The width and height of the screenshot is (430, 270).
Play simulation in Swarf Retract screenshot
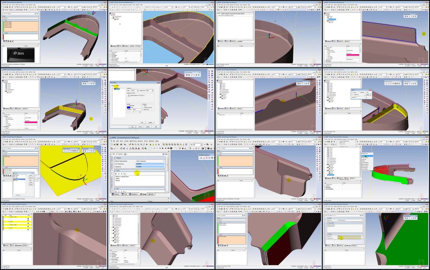click(163, 148)
